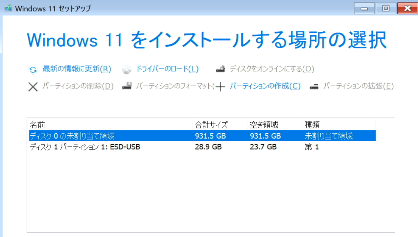Click the refresh arrows icon

point(33,70)
